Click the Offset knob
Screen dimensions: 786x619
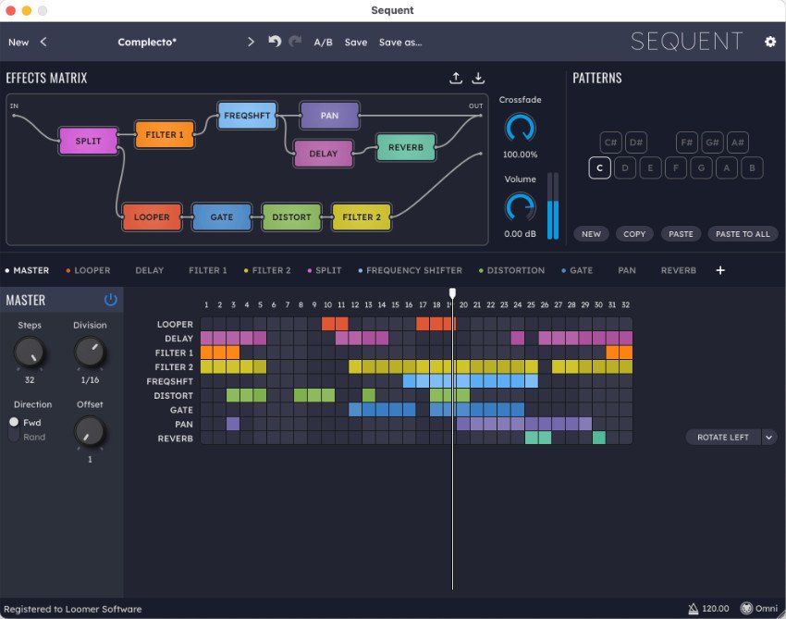tap(90, 431)
